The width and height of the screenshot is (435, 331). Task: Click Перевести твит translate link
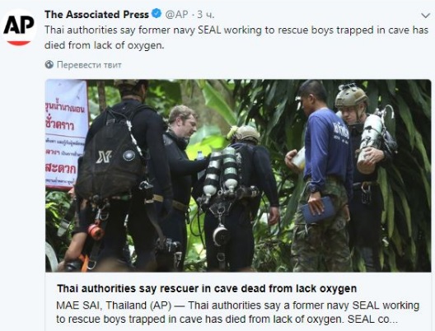[x=89, y=65]
